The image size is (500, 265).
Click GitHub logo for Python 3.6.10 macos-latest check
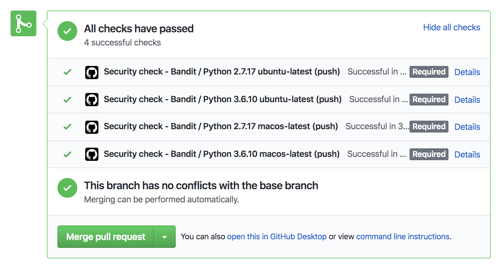tap(92, 154)
